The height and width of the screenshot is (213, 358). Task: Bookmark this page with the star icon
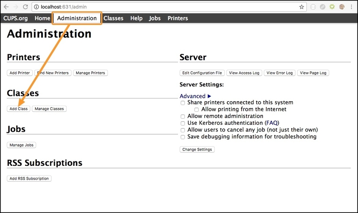[x=302, y=7]
